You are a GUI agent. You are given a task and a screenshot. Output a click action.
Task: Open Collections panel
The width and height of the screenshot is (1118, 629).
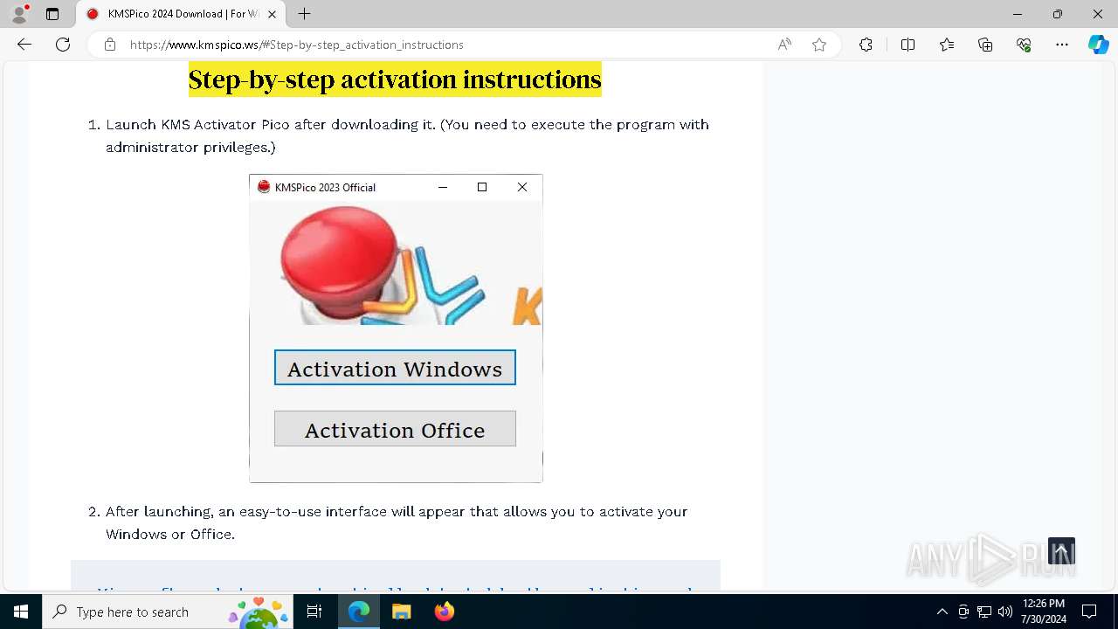tap(985, 45)
